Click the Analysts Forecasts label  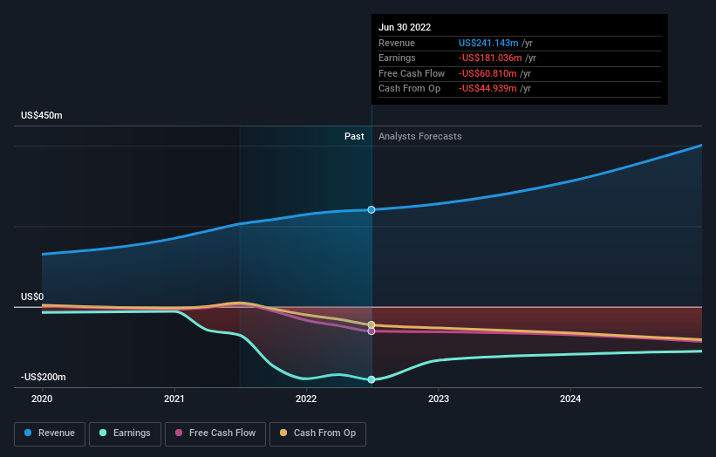point(419,136)
